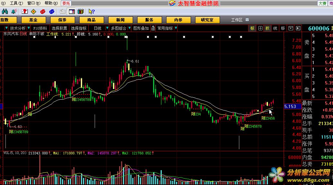Click 常用指标 in the toolbar
The height and width of the screenshot is (185, 333).
point(165,28)
